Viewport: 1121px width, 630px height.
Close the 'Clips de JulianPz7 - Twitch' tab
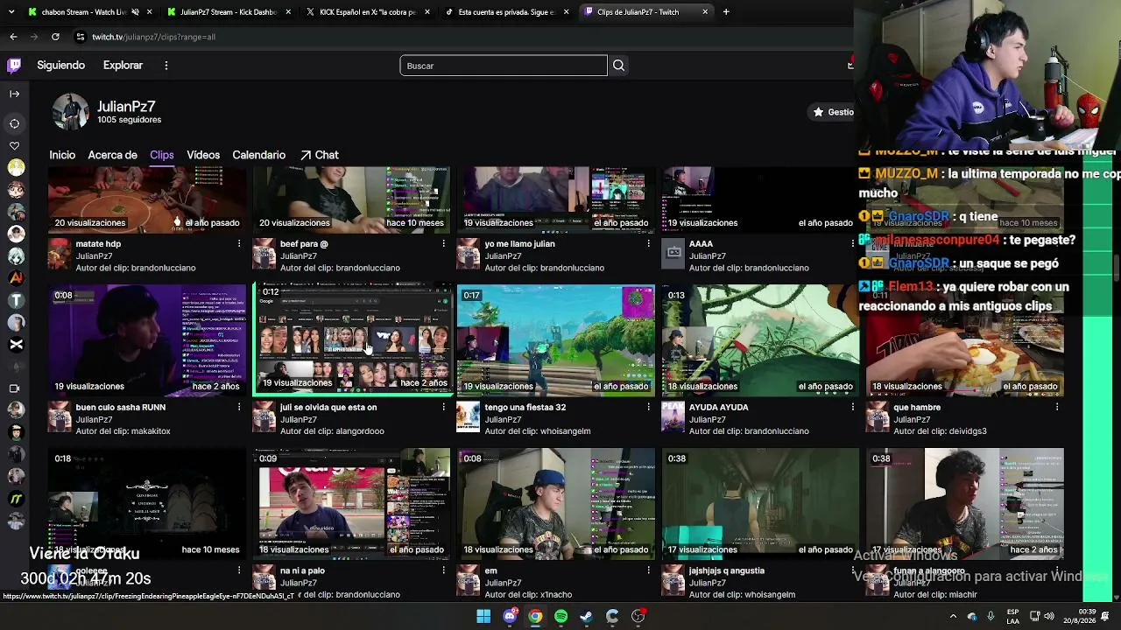click(x=705, y=12)
